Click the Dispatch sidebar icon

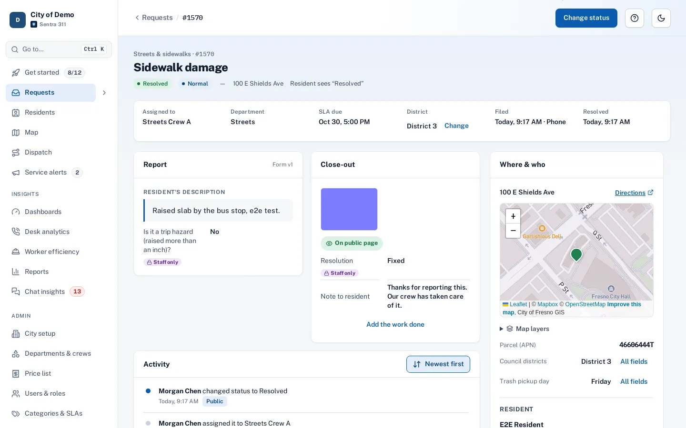(x=16, y=153)
